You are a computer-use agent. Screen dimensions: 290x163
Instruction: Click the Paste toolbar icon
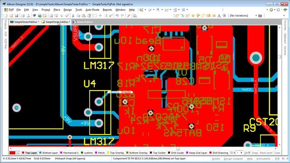coord(83,16)
